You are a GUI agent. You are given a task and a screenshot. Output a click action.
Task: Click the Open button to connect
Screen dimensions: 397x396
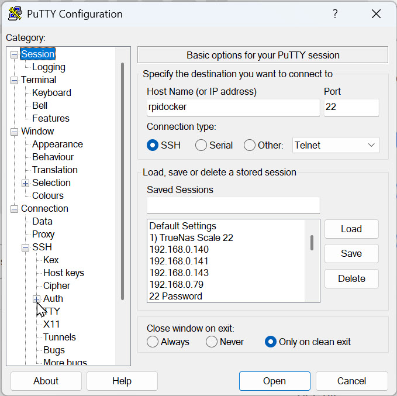[x=275, y=381]
